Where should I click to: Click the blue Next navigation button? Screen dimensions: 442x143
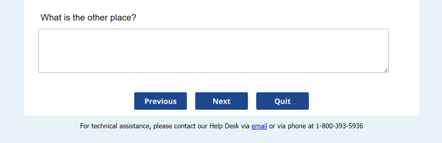222,101
